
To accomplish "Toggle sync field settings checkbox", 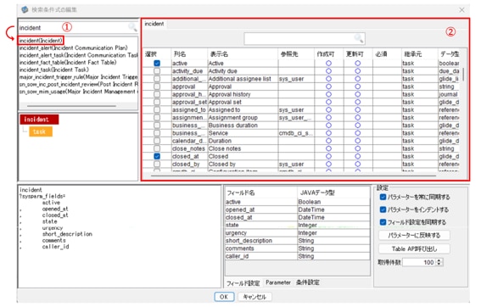I will 383,222.
